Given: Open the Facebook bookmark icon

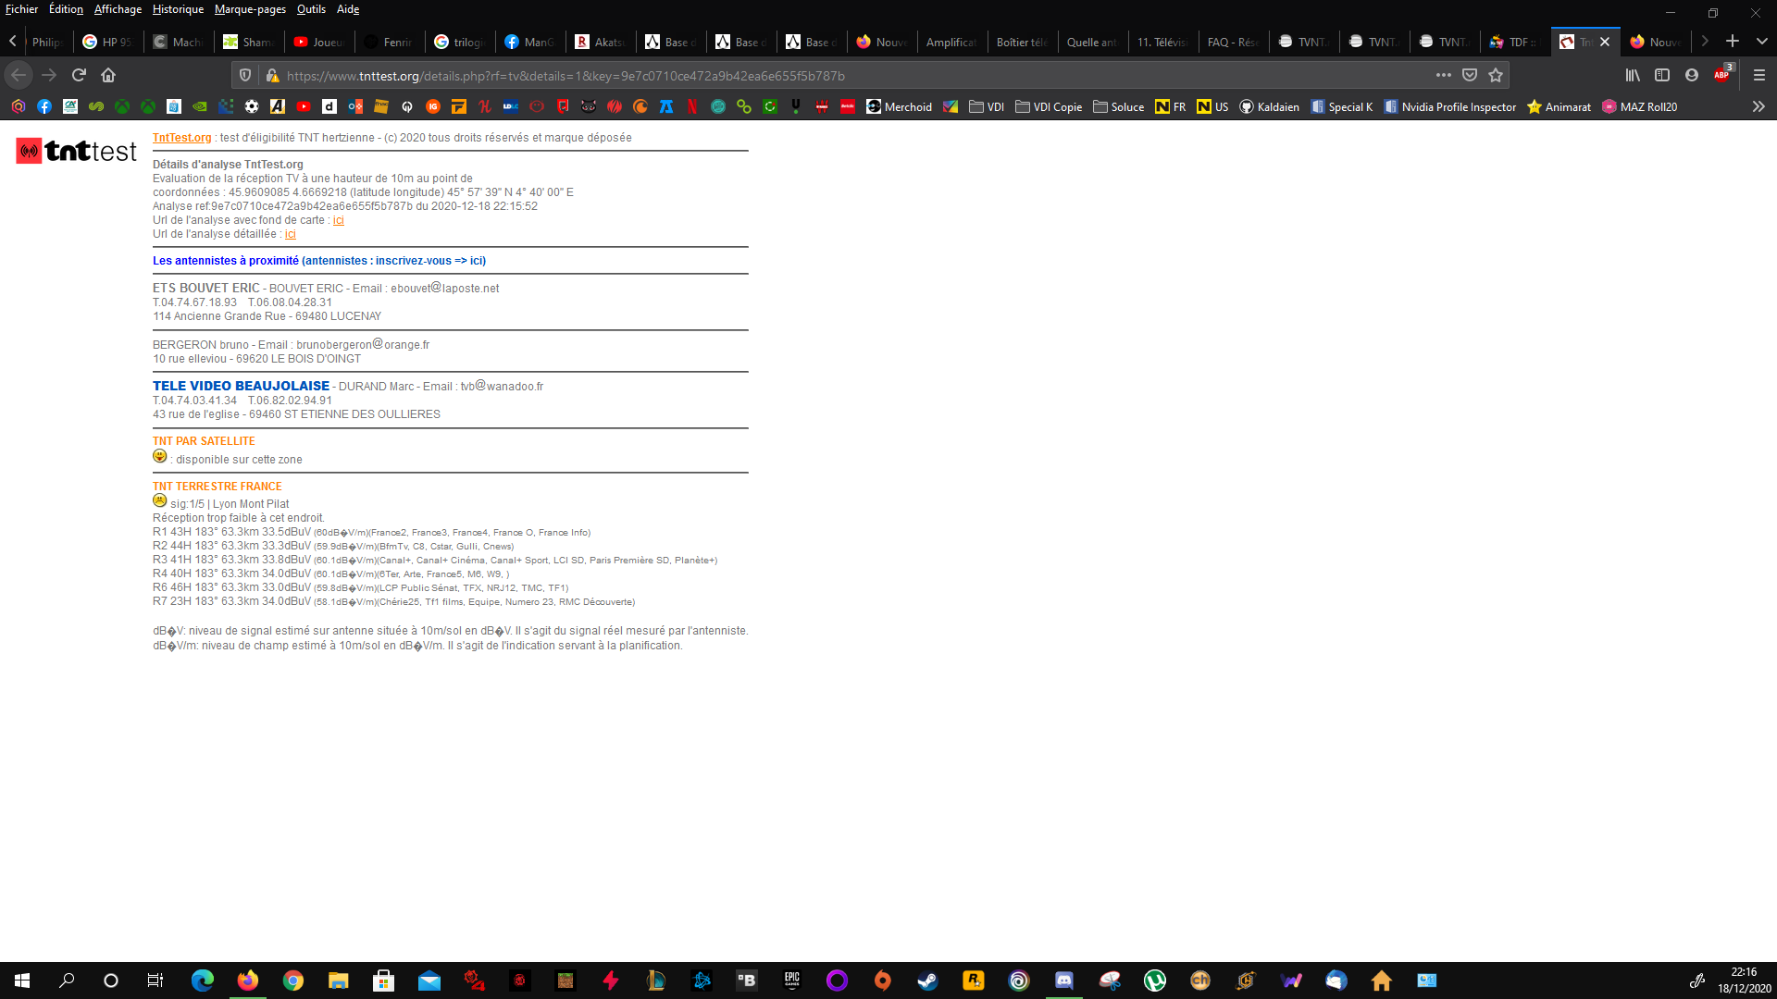Looking at the screenshot, I should point(43,106).
